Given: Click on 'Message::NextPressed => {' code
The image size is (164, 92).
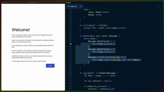Looking at the screenshot, I should (x=101, y=49).
